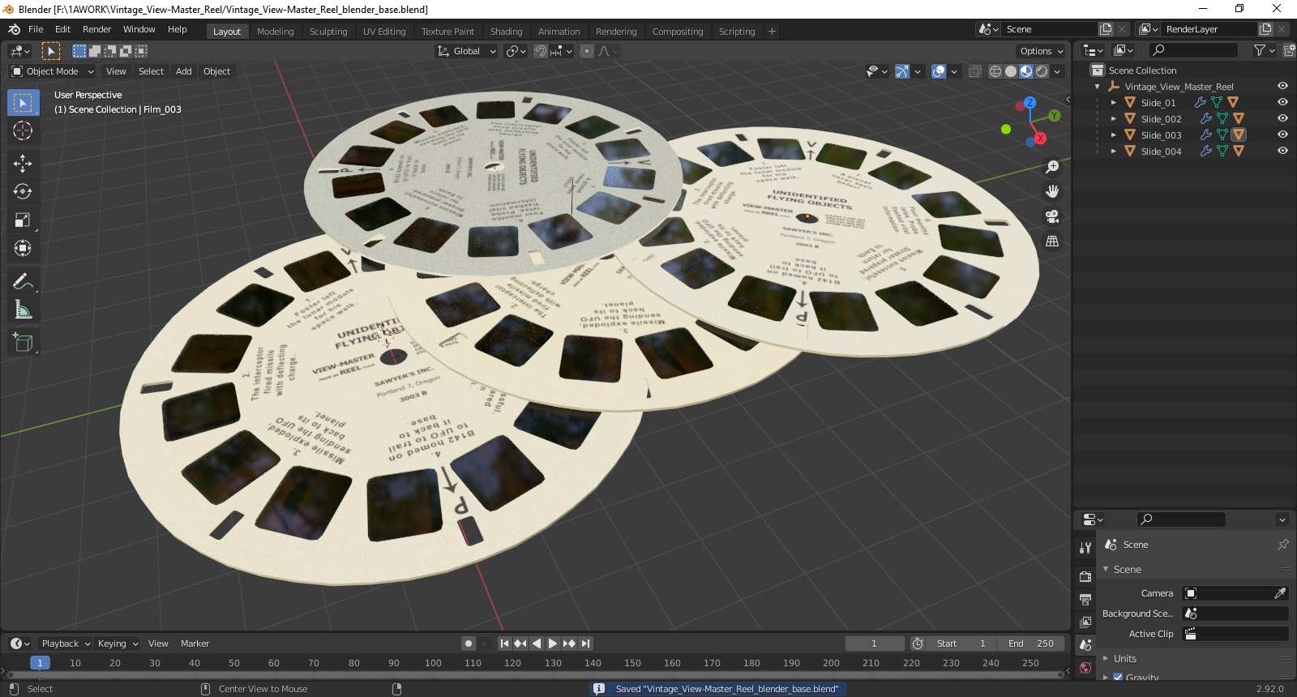
Task: Open the Object Mode dropdown
Action: point(53,71)
